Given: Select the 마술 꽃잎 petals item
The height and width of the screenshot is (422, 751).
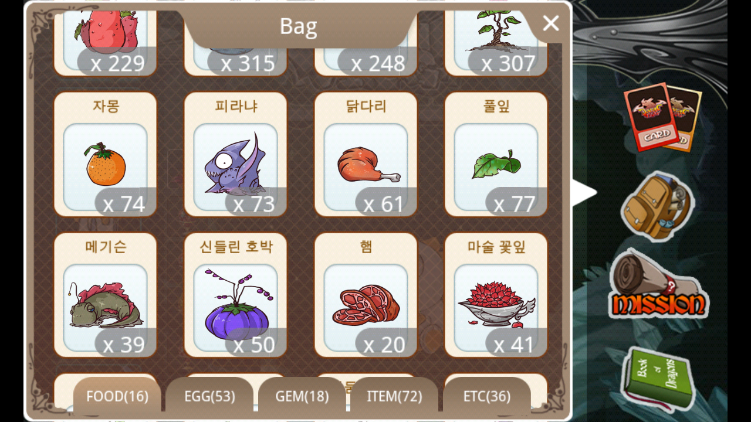Looking at the screenshot, I should click(496, 295).
